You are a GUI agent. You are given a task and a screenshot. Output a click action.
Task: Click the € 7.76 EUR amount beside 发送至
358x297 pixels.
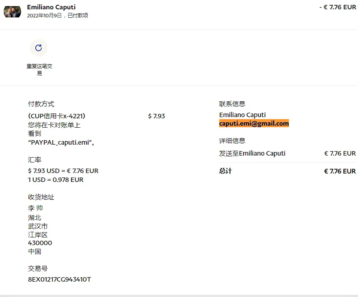(340, 154)
